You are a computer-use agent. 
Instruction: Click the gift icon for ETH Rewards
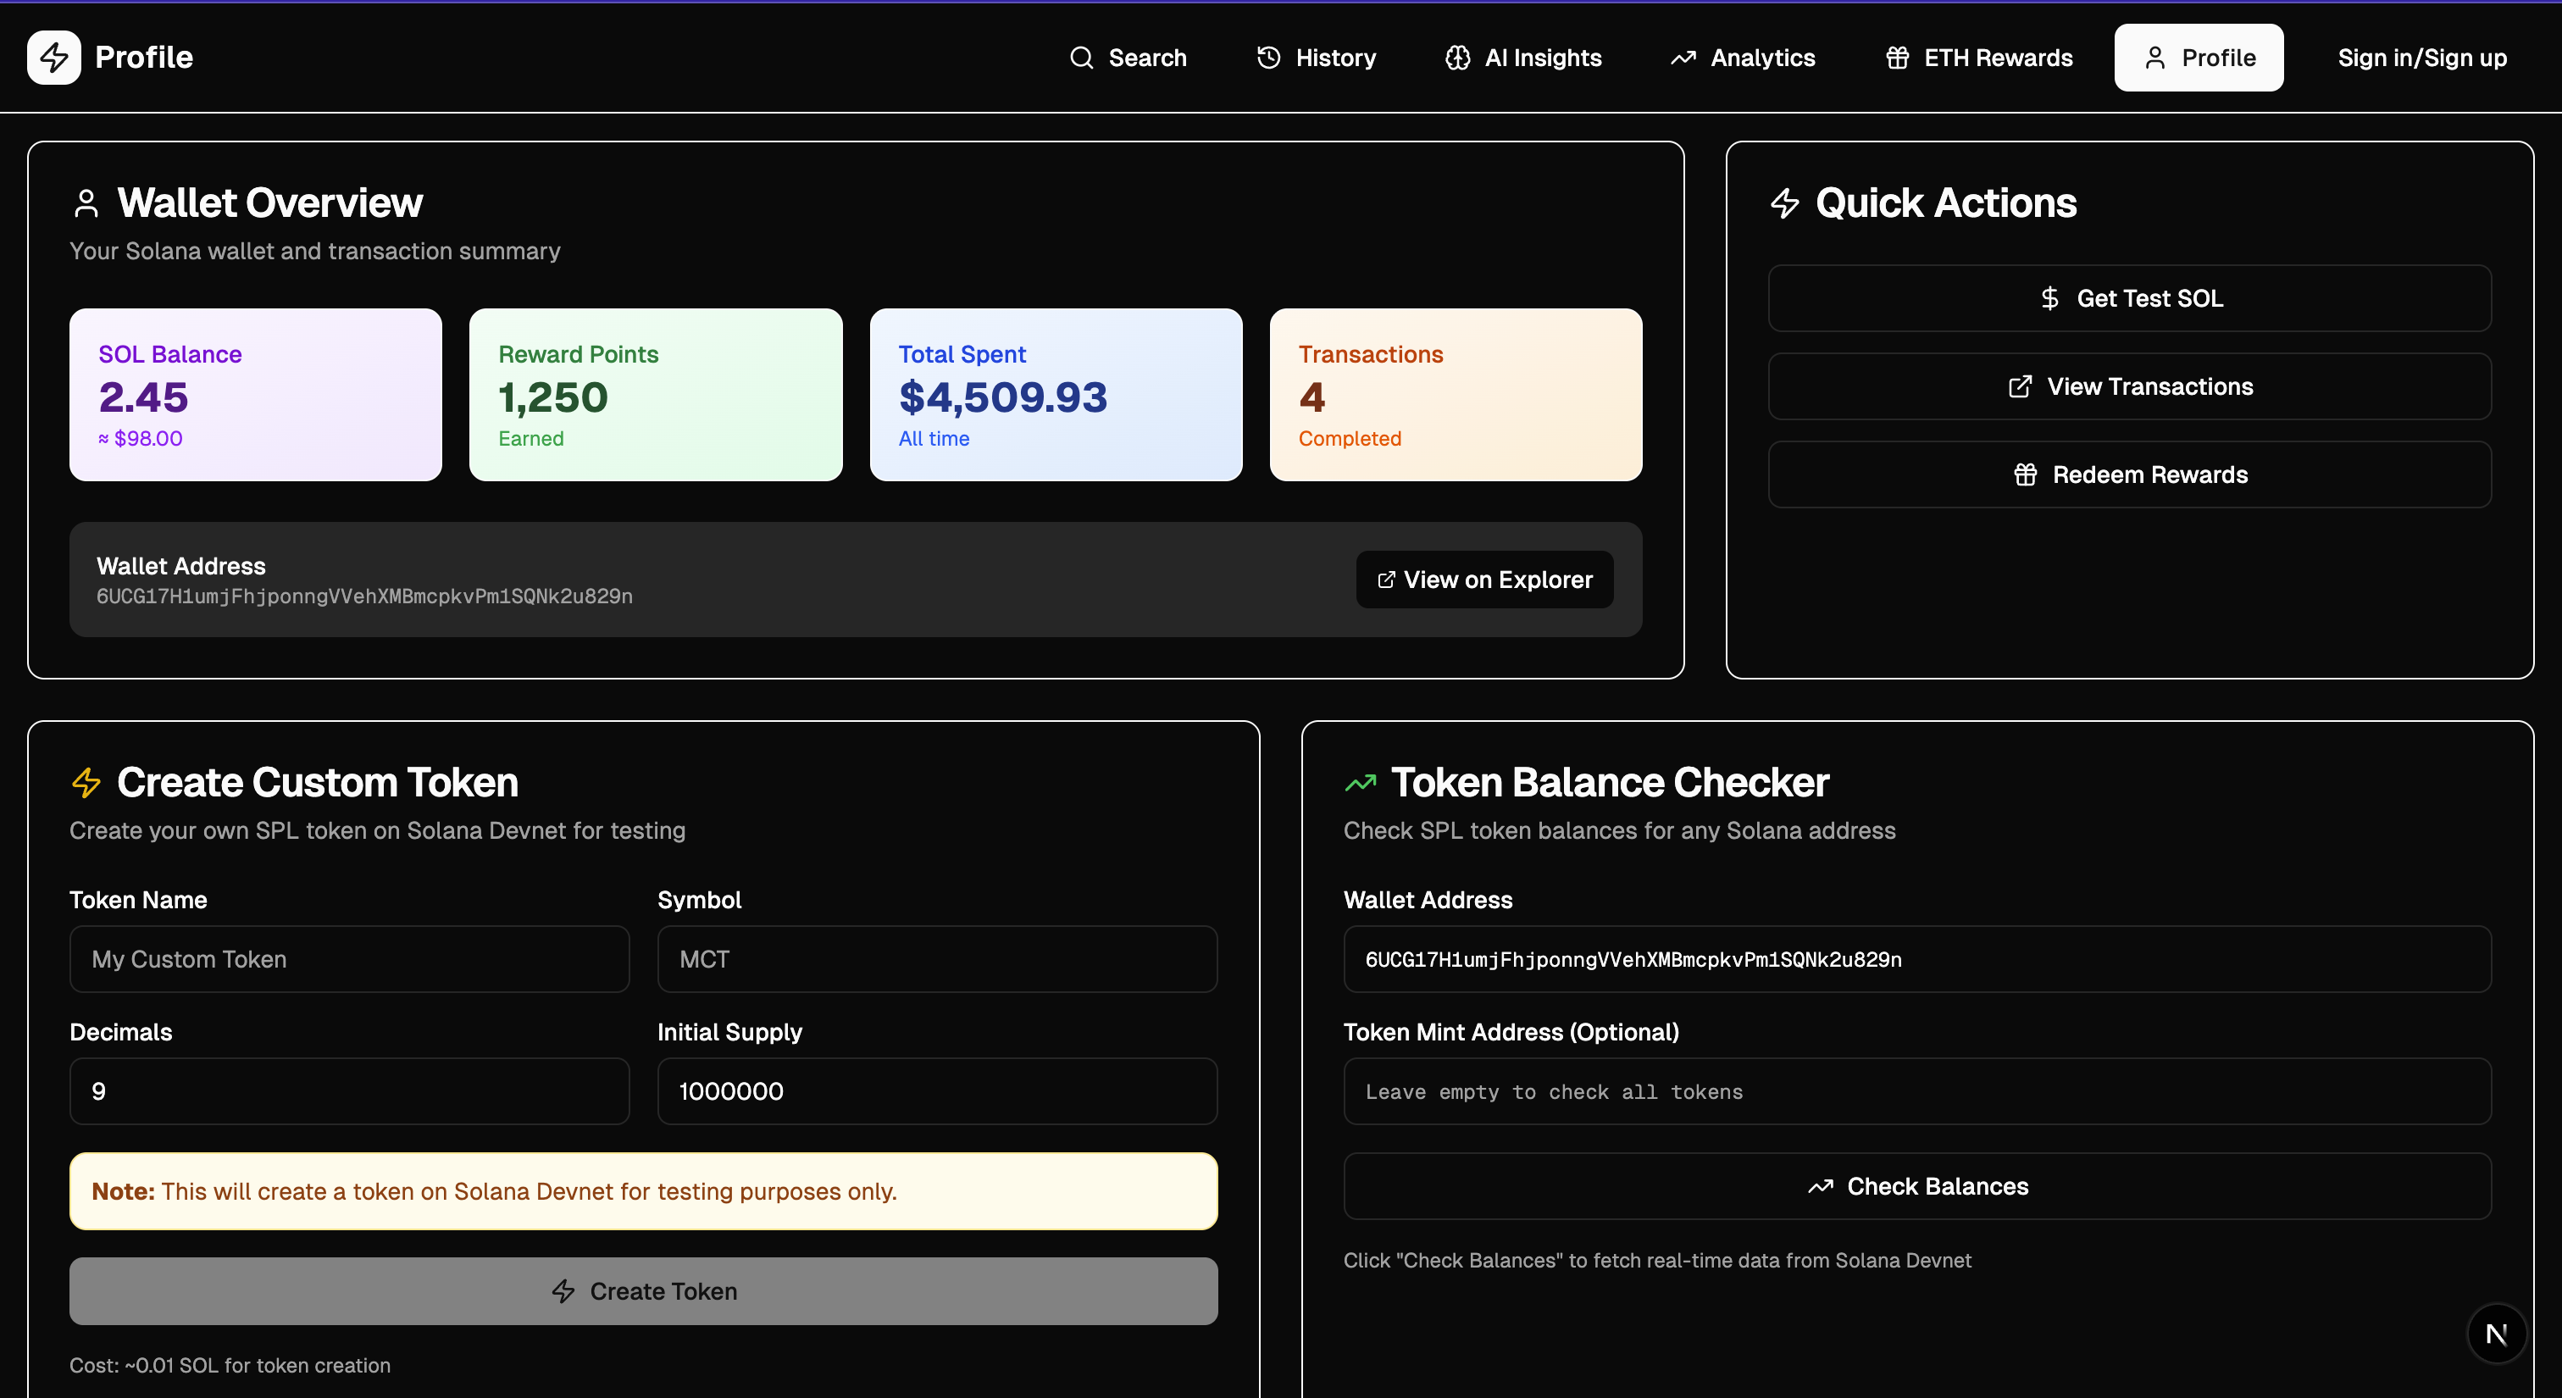(x=1897, y=58)
